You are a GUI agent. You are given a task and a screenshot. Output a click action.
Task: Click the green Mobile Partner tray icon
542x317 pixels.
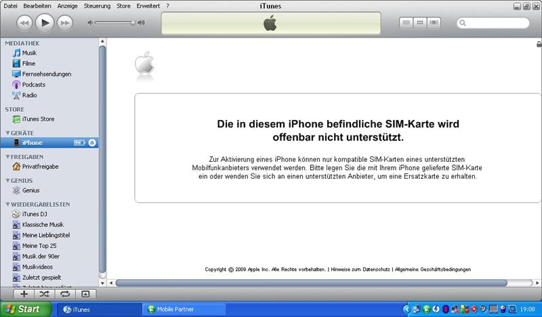pos(427,309)
